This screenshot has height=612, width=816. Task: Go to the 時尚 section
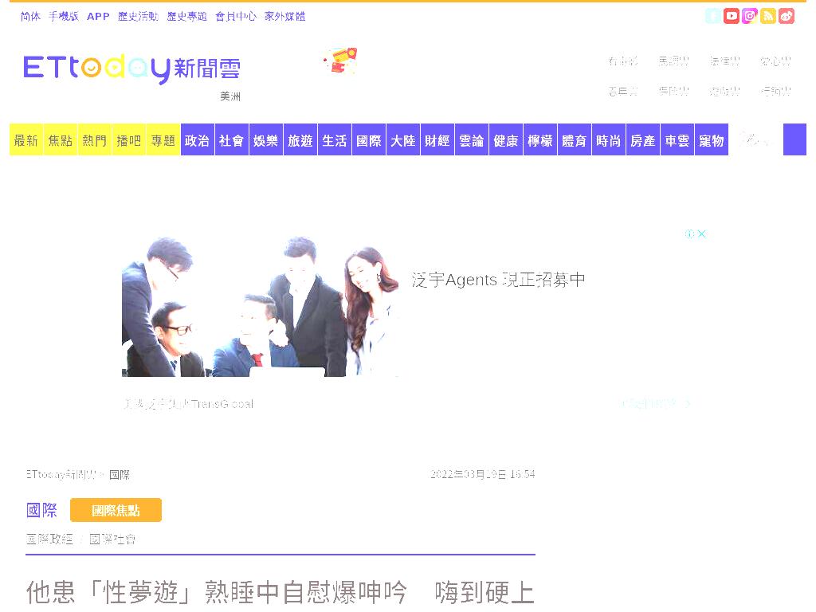coord(608,140)
